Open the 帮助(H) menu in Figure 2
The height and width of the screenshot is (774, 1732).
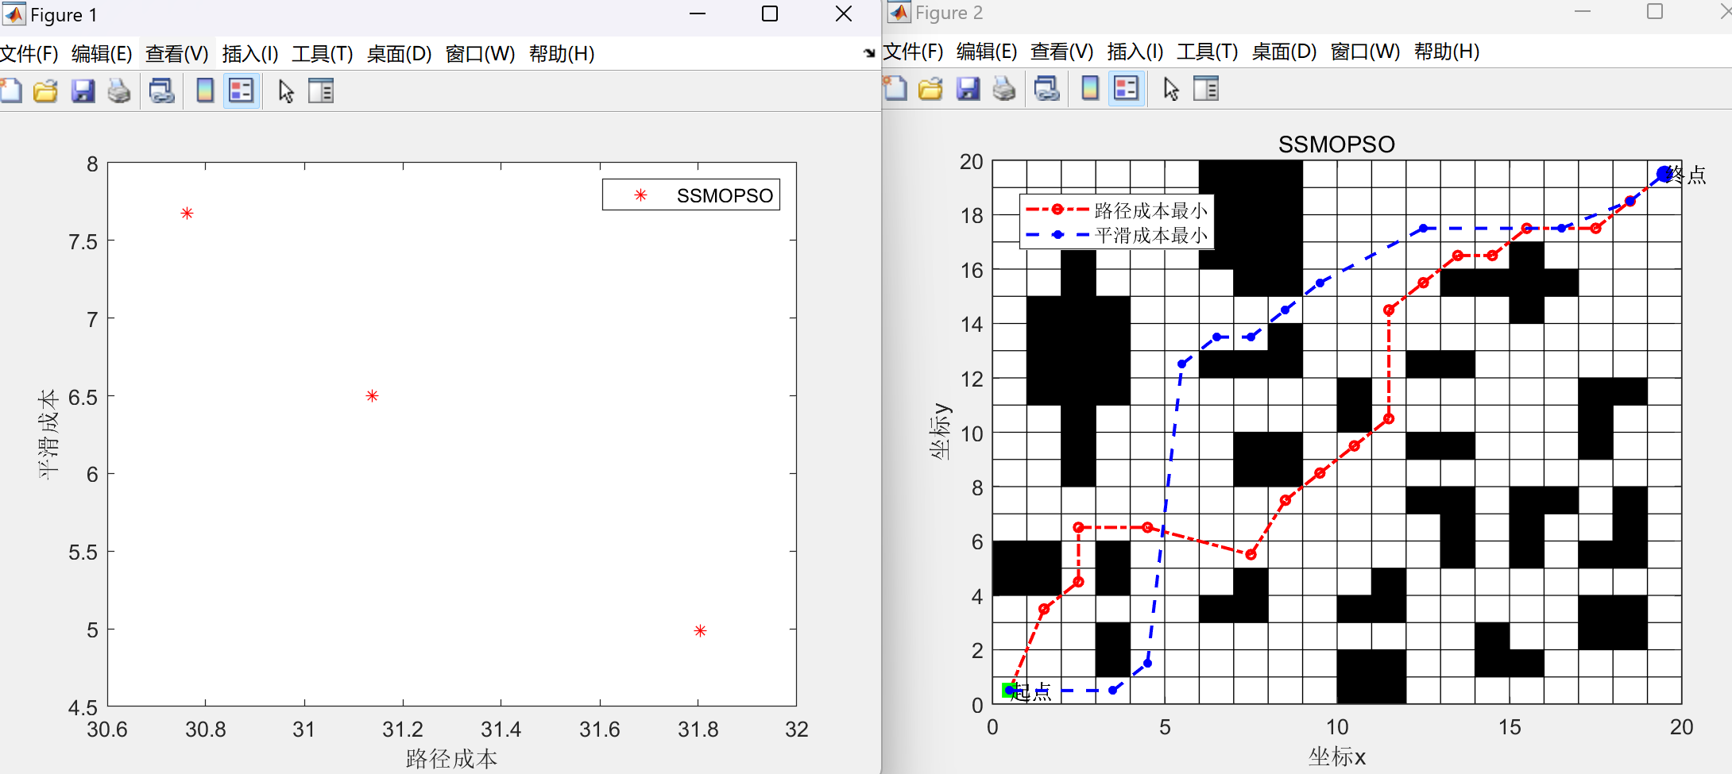click(1446, 52)
